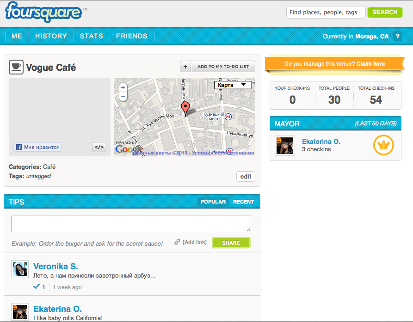Click the '1 week ago' timestamp
This screenshot has width=413, height=322.
67,287
